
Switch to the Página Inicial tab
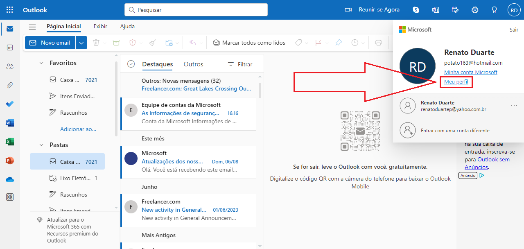(64, 27)
